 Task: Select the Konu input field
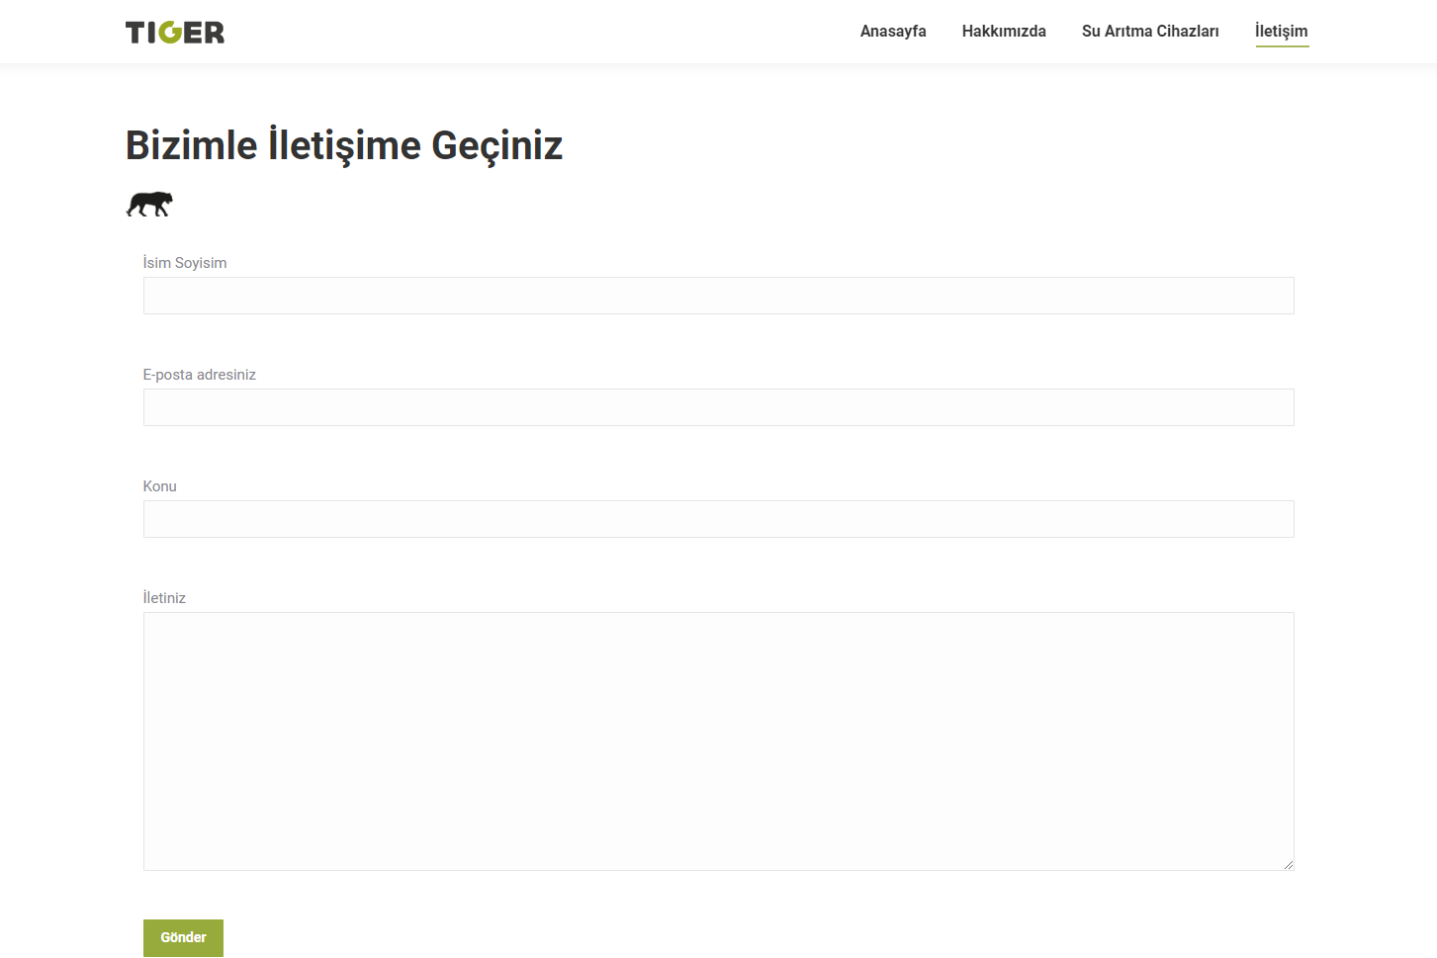click(718, 519)
